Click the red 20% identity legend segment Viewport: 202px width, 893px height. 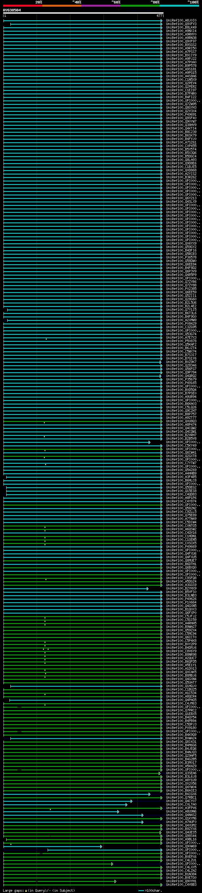point(22,6)
